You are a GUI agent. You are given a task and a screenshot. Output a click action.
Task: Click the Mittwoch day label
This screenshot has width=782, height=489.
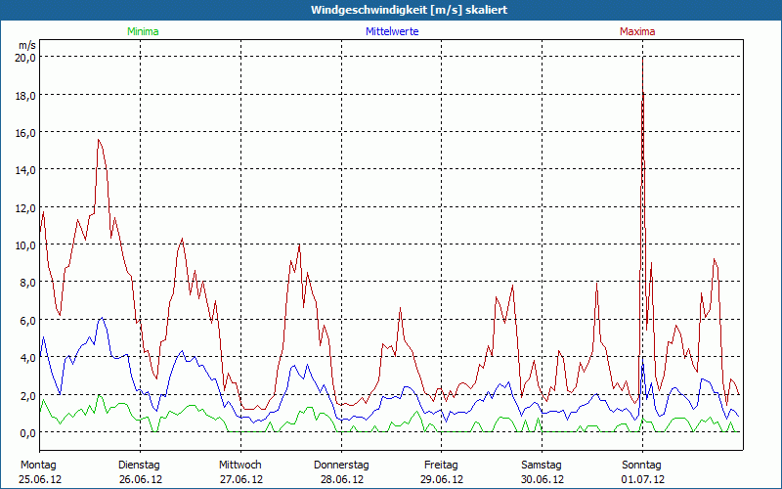239,466
